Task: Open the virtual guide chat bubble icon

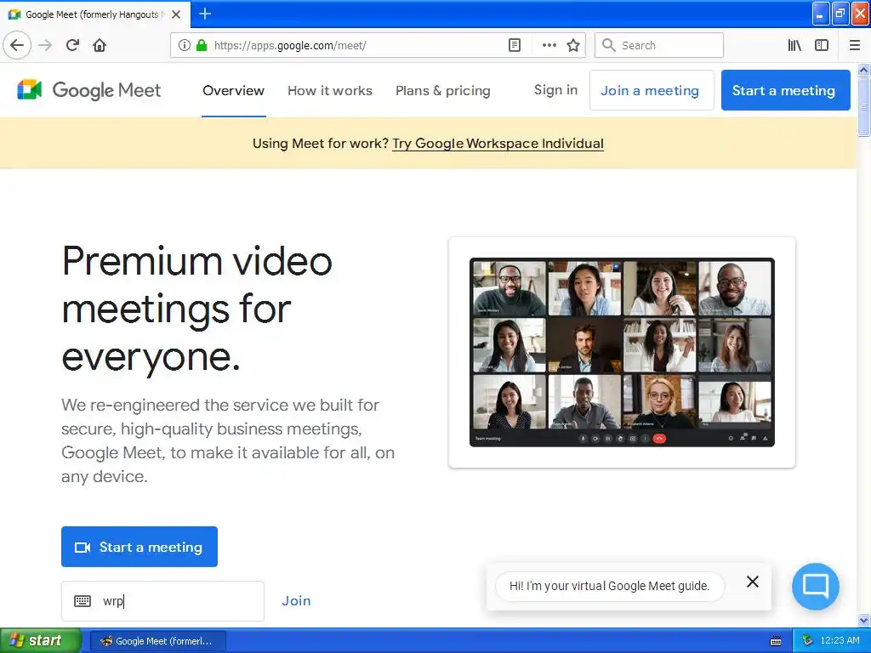Action: pyautogui.click(x=816, y=587)
